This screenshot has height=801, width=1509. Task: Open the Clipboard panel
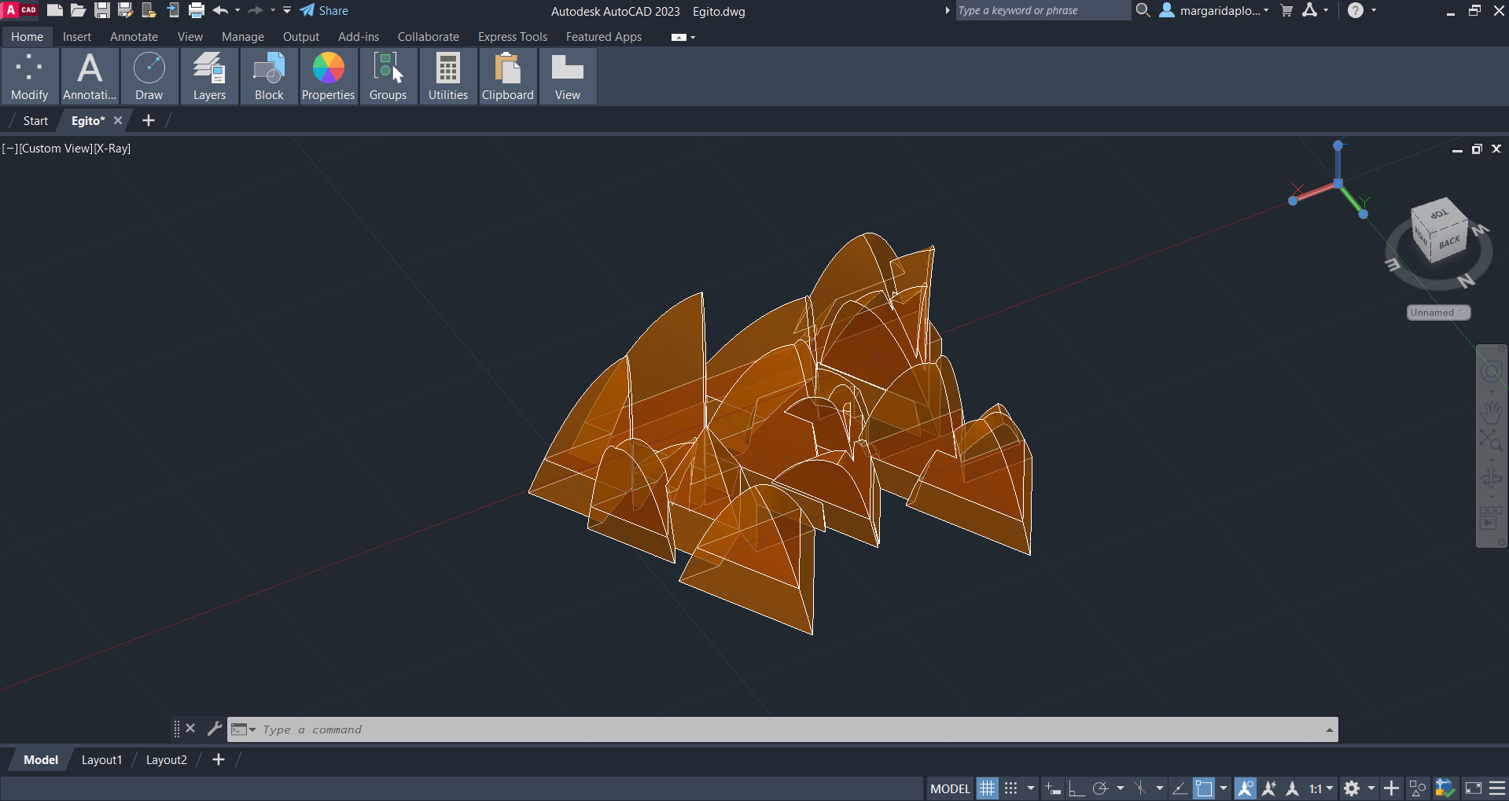[507, 76]
